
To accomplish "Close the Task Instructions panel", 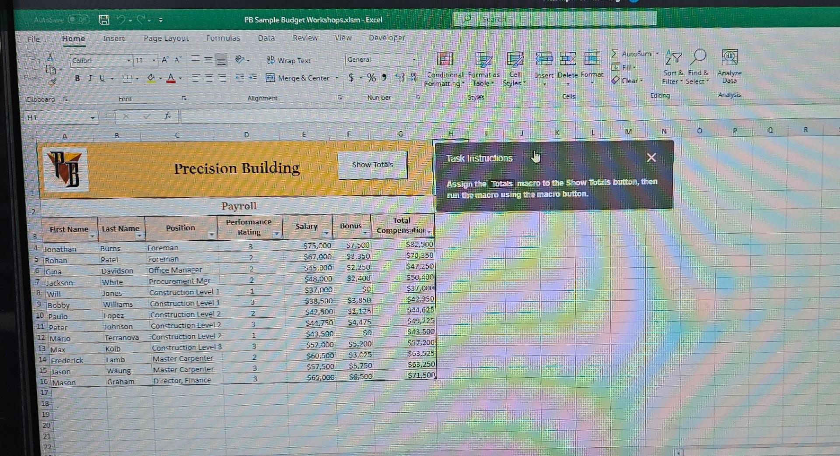I will tap(651, 158).
